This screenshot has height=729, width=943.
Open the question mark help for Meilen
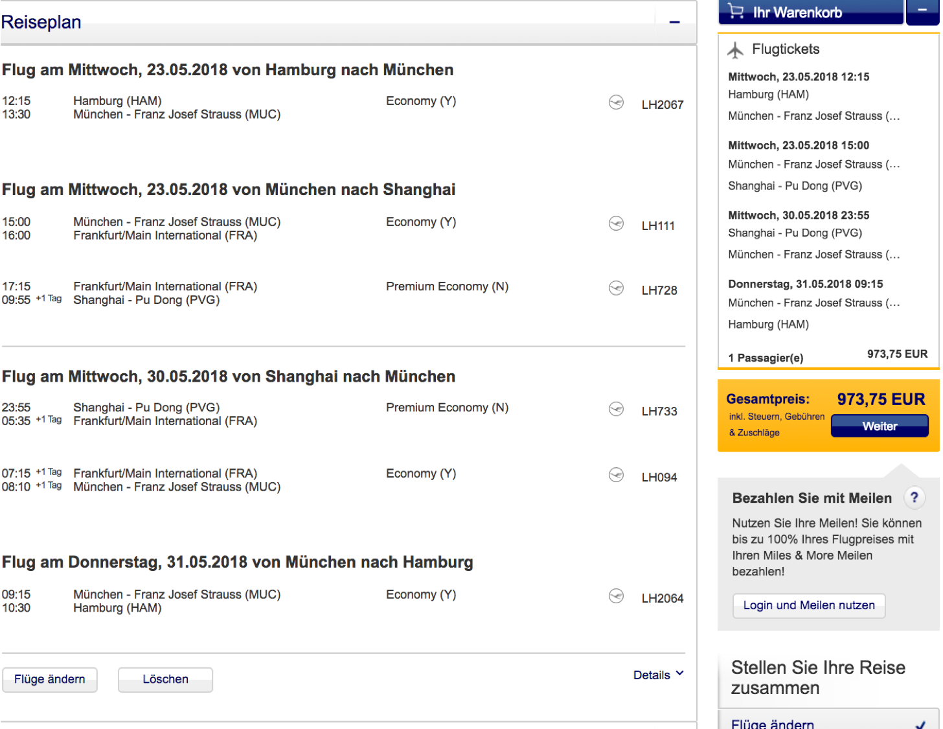click(x=914, y=498)
